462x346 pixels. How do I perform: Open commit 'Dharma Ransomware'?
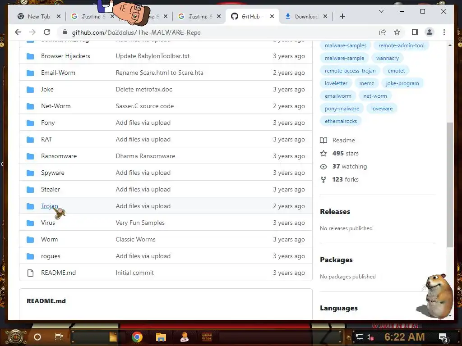tap(145, 156)
